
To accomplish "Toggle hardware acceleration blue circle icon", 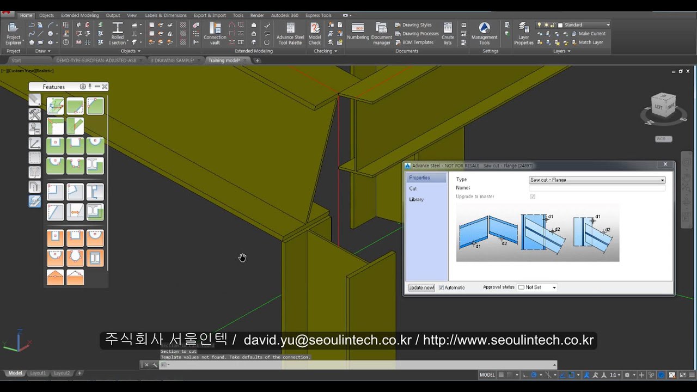I will [x=661, y=375].
